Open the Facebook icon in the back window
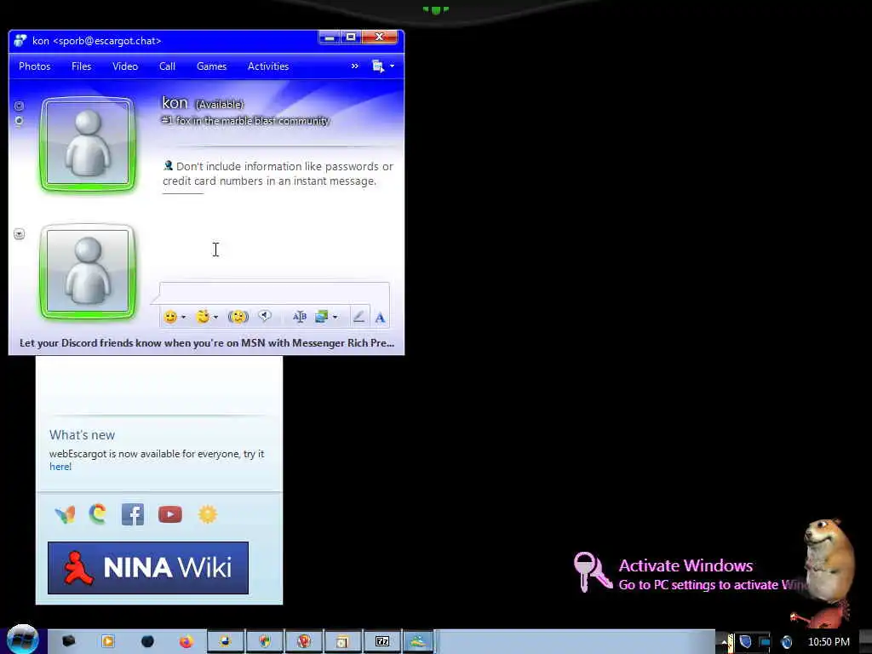The width and height of the screenshot is (872, 654). tap(133, 514)
